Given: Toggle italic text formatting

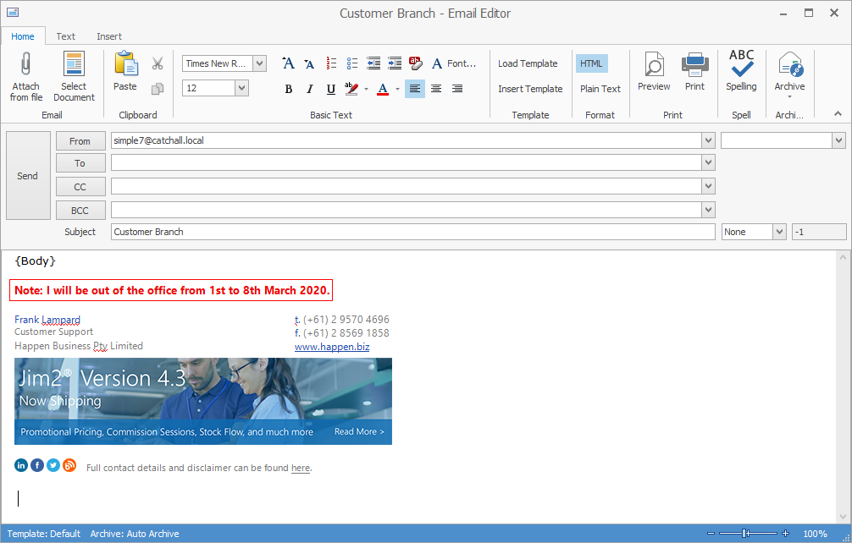Looking at the screenshot, I should point(309,88).
